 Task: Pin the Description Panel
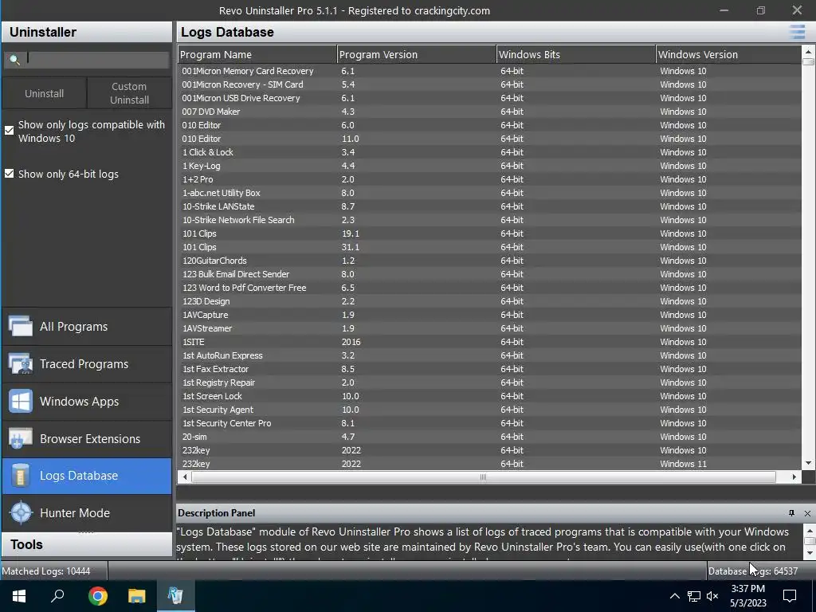click(x=791, y=513)
